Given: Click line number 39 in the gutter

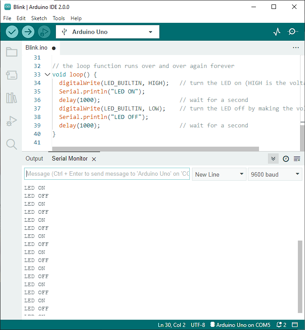Looking at the screenshot, I should (x=37, y=126).
